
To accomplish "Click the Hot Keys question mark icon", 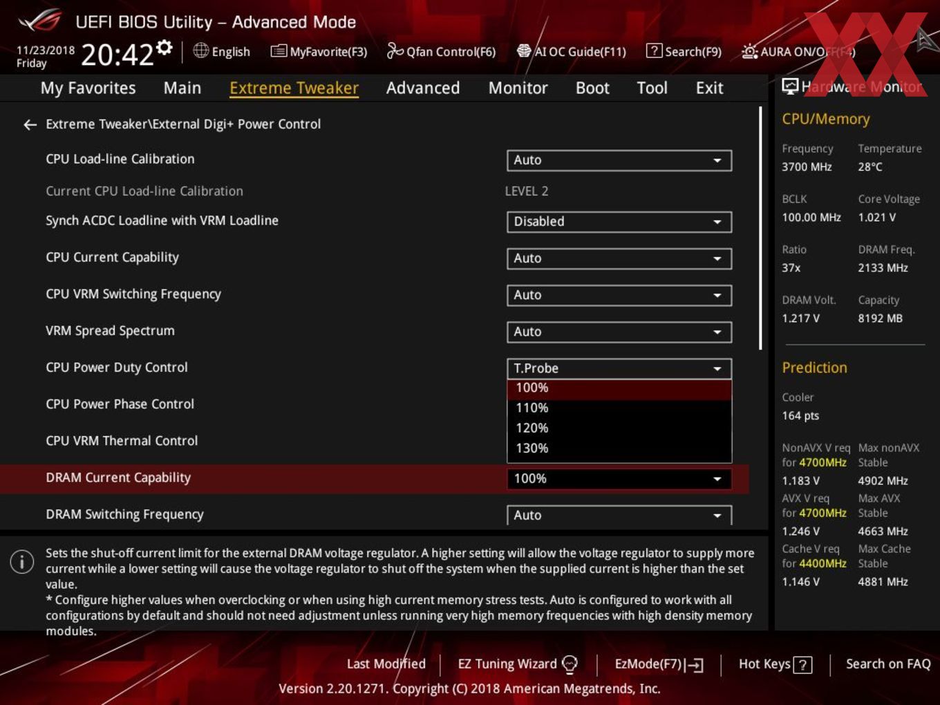I will [802, 665].
